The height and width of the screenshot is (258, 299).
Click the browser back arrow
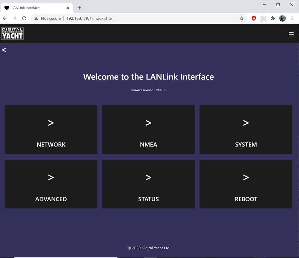pos(5,18)
